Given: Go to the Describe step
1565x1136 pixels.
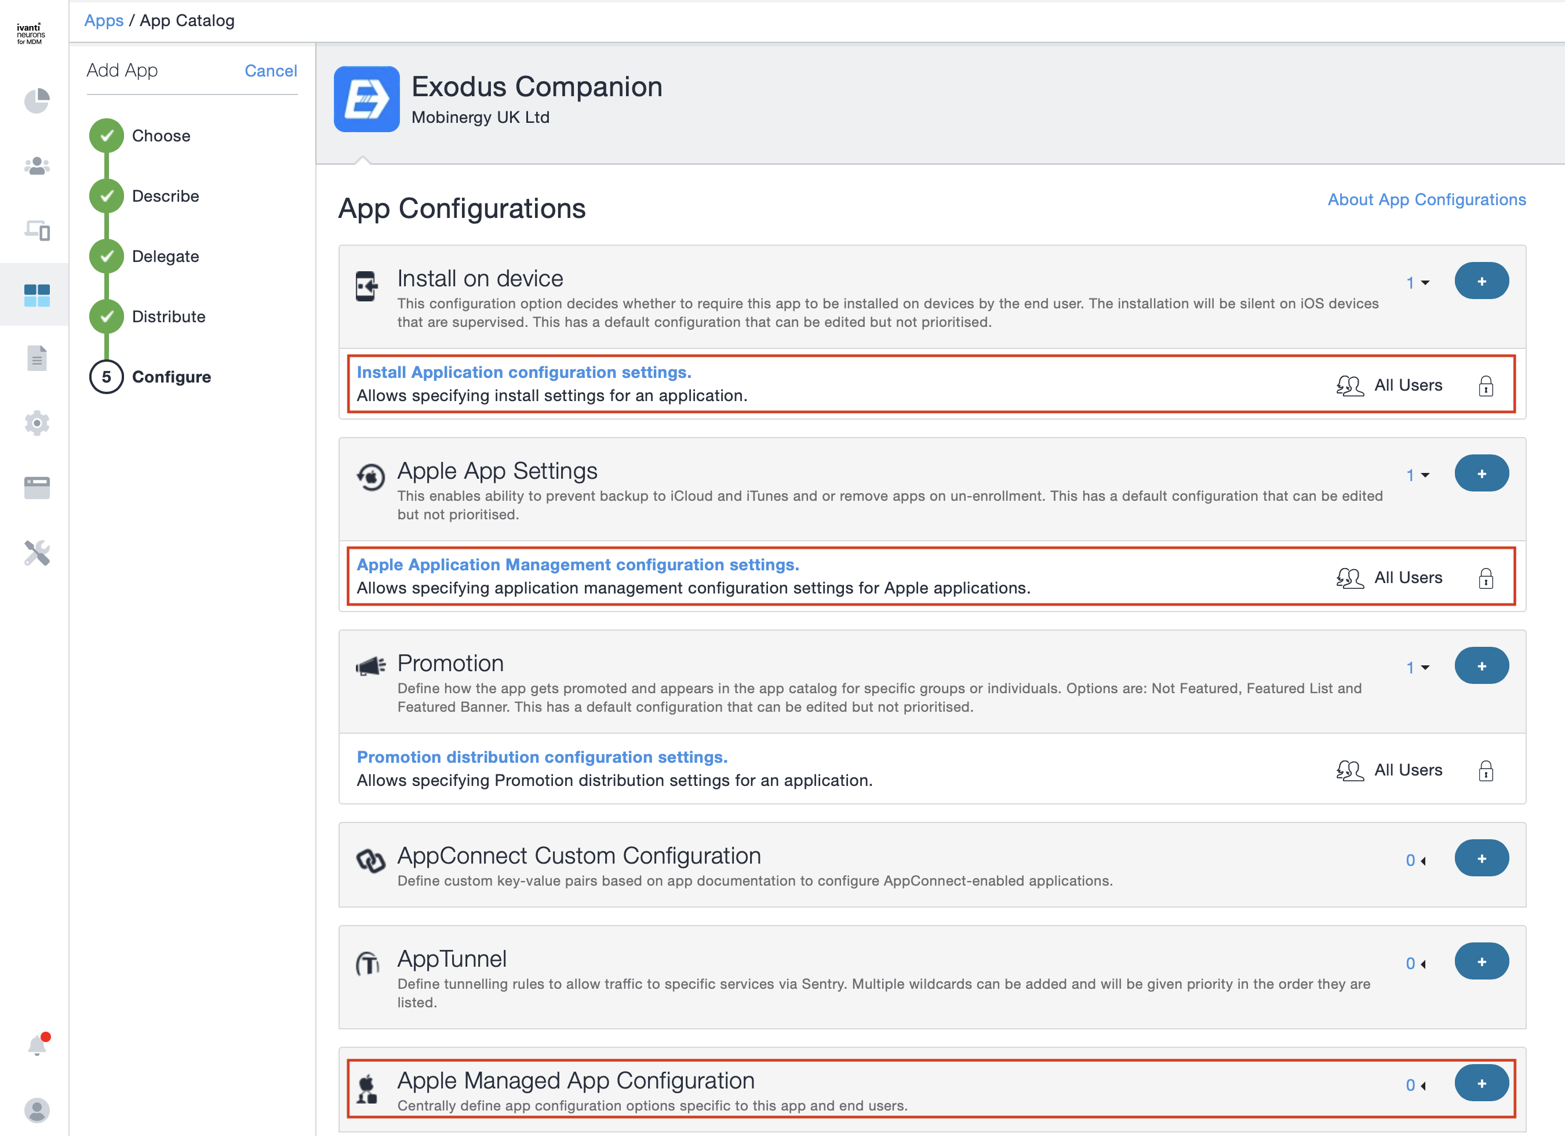Looking at the screenshot, I should point(144,196).
